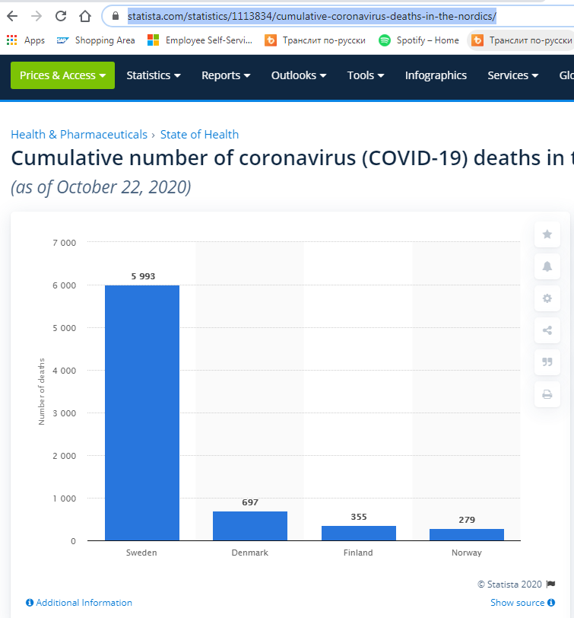Go to browser home page icon

coord(85,16)
